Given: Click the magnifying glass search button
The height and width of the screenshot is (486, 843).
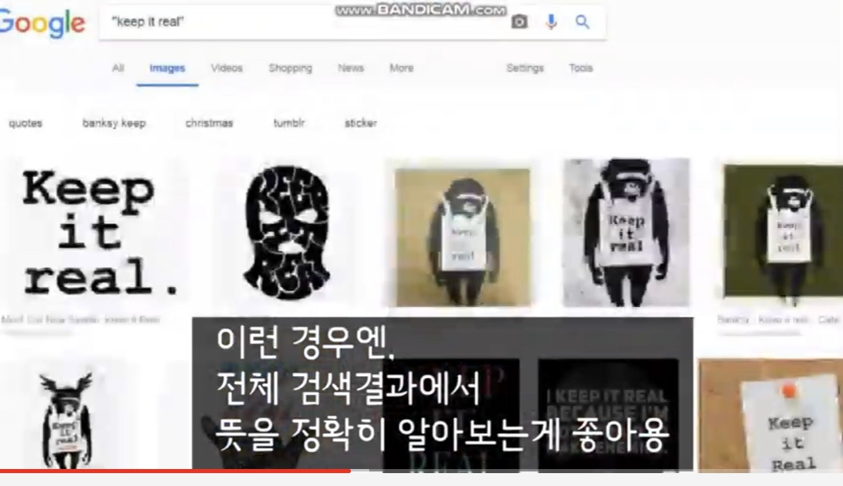Looking at the screenshot, I should click(x=582, y=22).
